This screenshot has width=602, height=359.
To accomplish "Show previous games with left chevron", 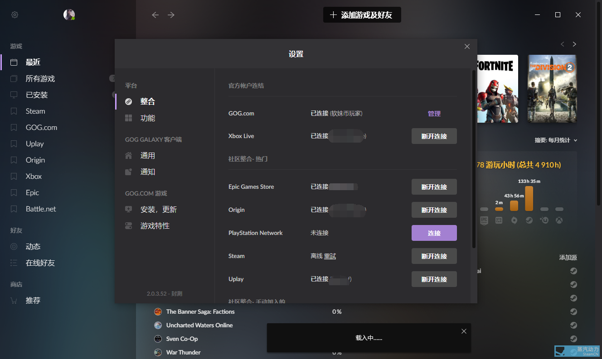I will (x=563, y=44).
